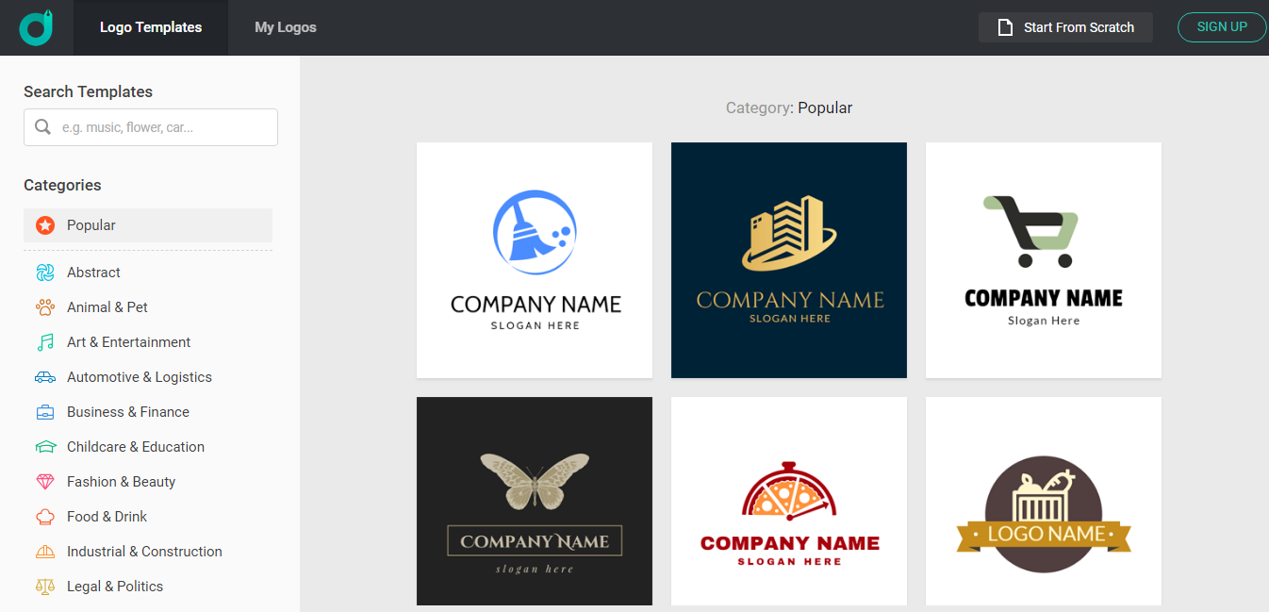Click the Food & Drink chef hat icon

click(45, 517)
